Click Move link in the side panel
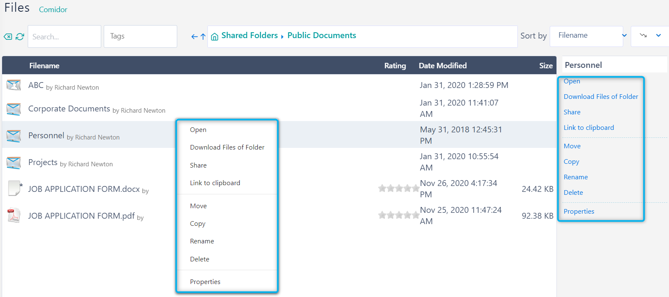This screenshot has width=669, height=297. [572, 146]
